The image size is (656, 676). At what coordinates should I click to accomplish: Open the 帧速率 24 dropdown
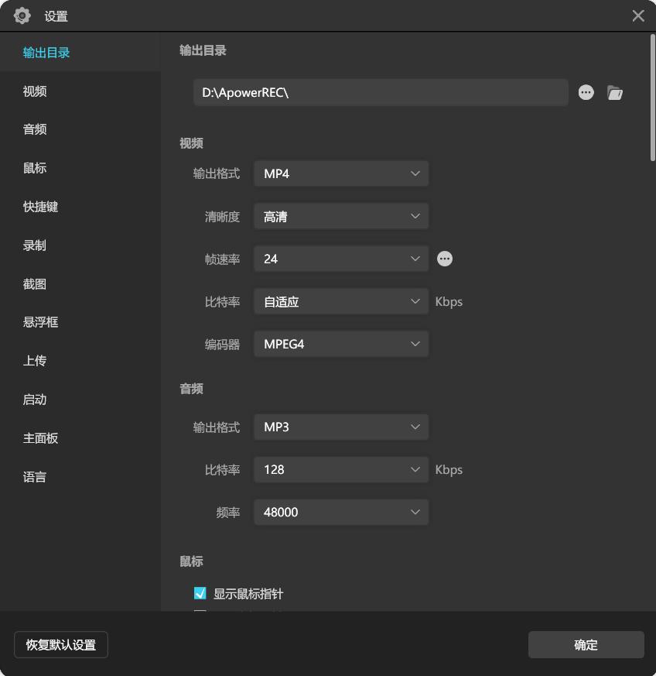(x=341, y=259)
